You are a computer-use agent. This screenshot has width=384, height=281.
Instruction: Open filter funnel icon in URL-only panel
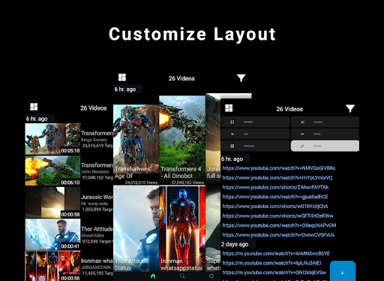(x=350, y=108)
